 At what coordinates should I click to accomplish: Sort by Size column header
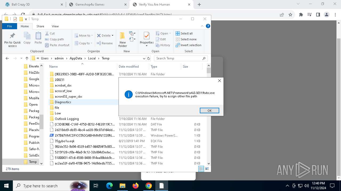coord(192,67)
